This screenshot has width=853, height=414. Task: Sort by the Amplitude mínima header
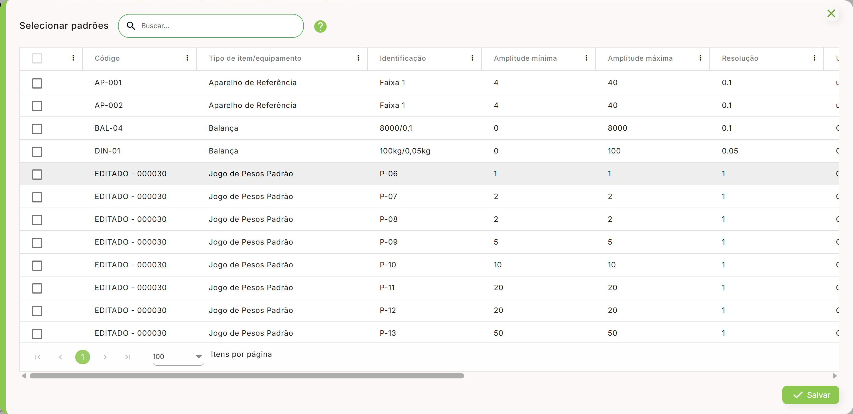pyautogui.click(x=525, y=58)
